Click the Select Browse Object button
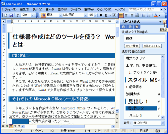The height and width of the screenshot is (134, 168). 117,119
